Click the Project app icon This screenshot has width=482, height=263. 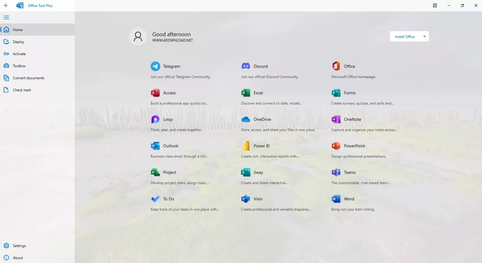(155, 172)
